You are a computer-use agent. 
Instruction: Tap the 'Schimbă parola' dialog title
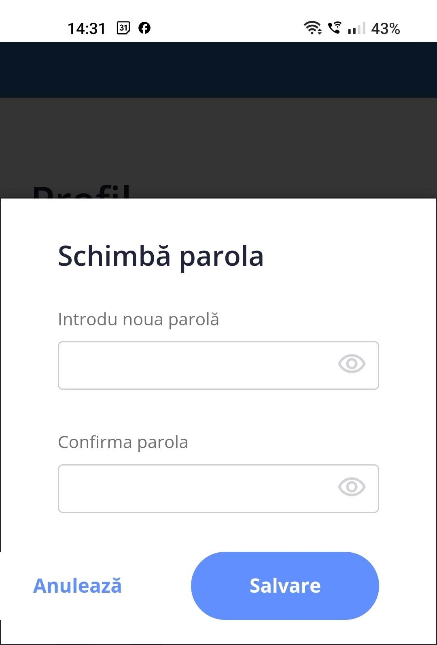point(161,256)
